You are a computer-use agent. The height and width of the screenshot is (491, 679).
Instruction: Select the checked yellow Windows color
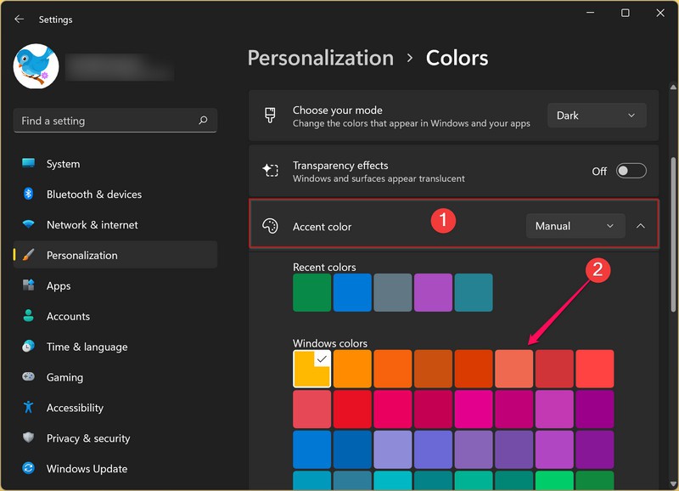[x=311, y=369]
